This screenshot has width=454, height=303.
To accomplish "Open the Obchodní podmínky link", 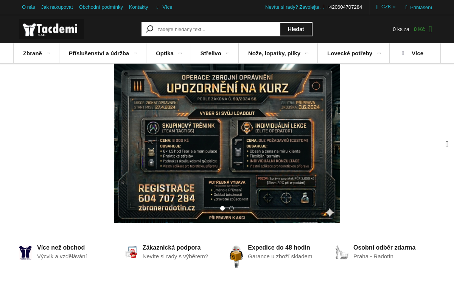I will 101,7.
